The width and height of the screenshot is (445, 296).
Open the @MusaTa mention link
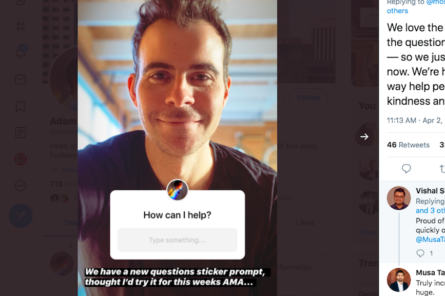pyautogui.click(x=430, y=240)
